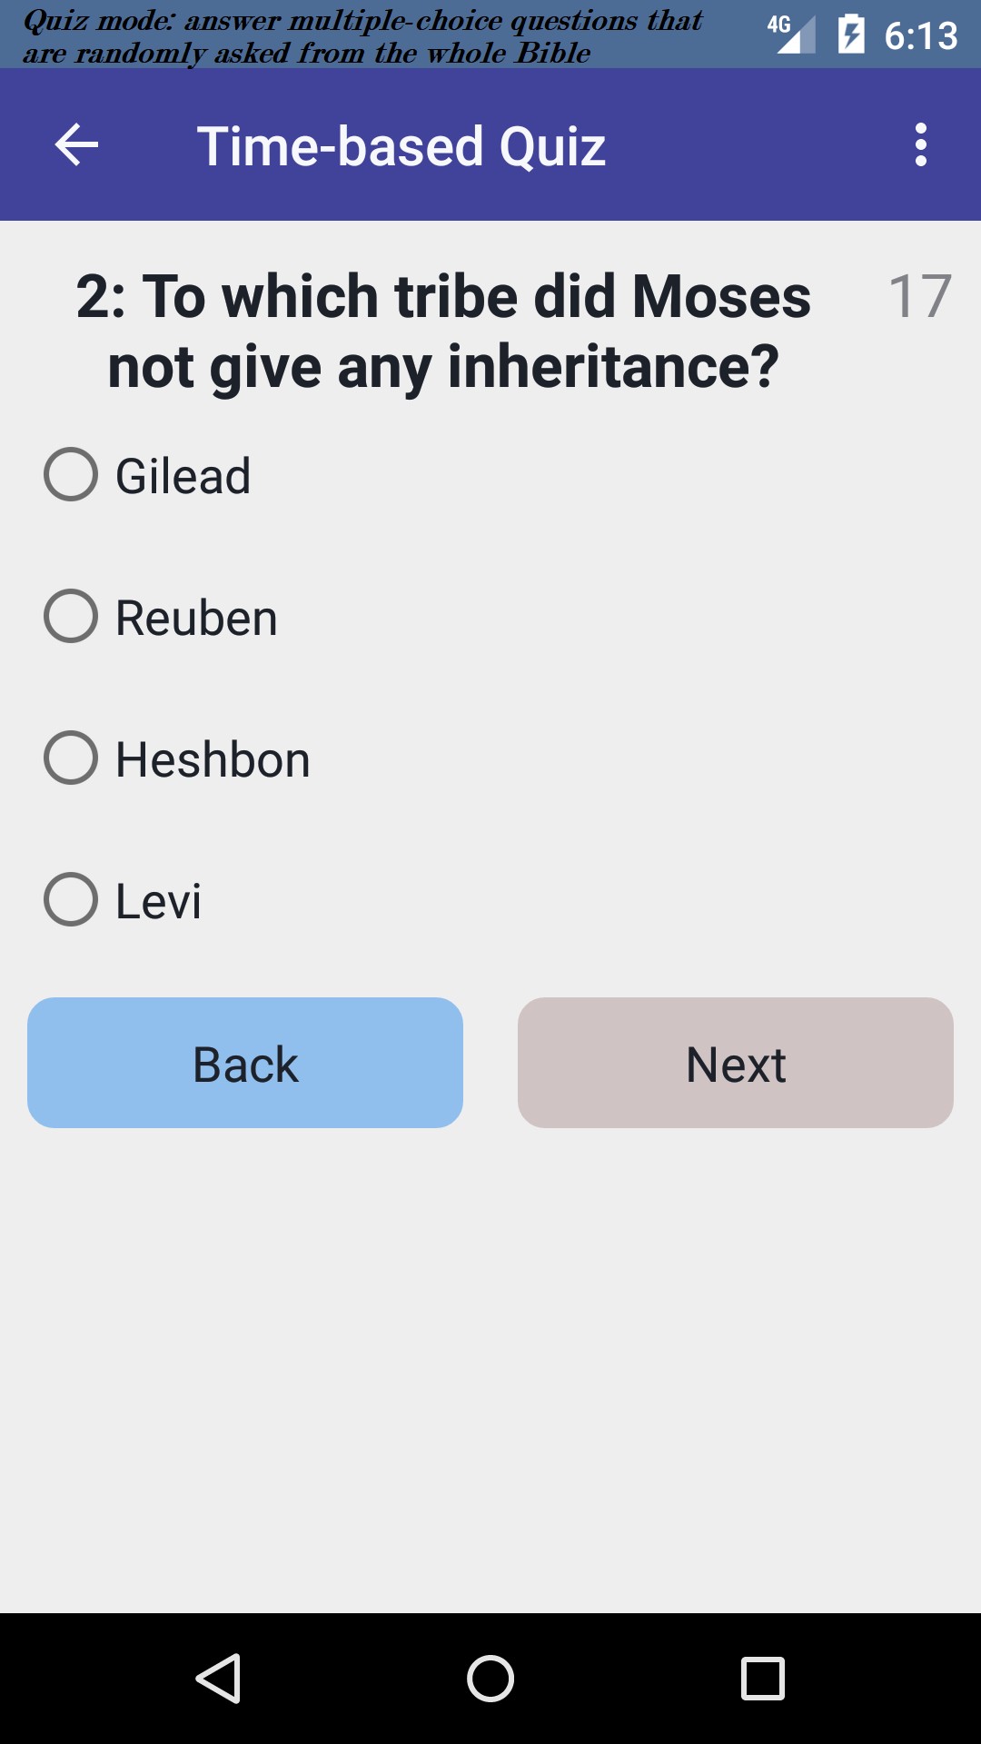Go to next question with Next
The height and width of the screenshot is (1744, 981).
[x=735, y=1063]
